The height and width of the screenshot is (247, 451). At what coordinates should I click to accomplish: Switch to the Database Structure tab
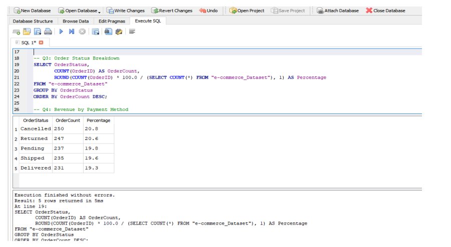point(33,21)
